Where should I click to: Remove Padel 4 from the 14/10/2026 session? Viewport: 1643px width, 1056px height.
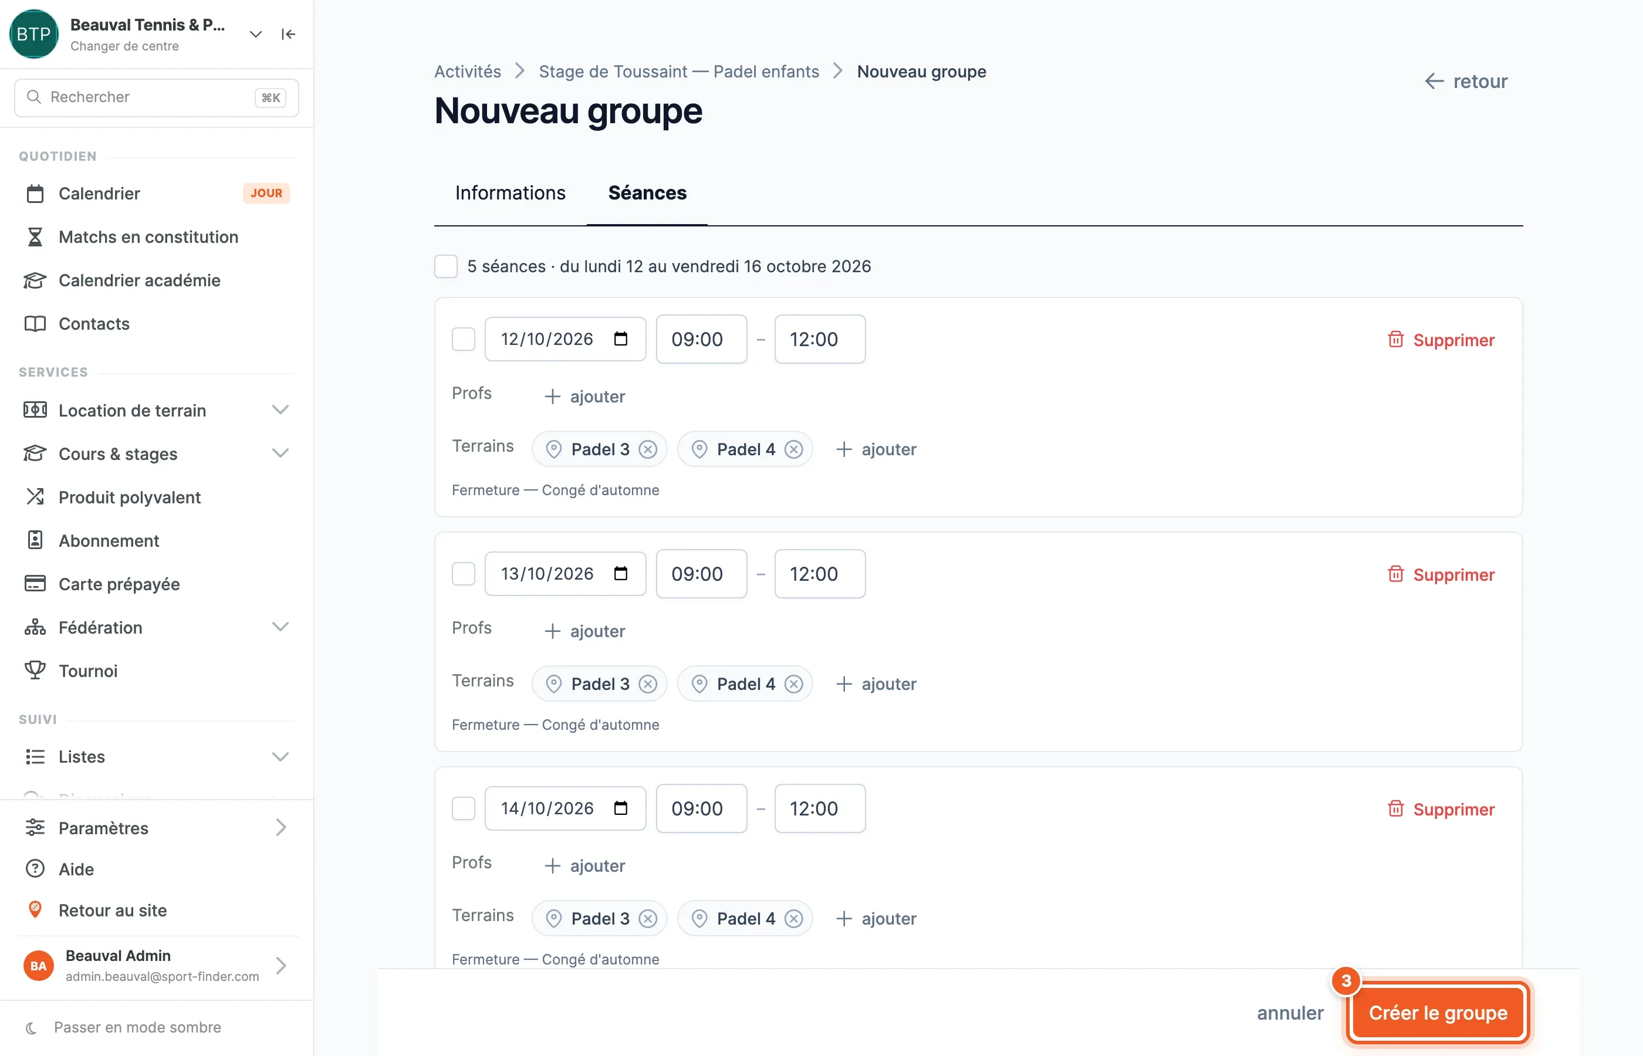coord(793,918)
